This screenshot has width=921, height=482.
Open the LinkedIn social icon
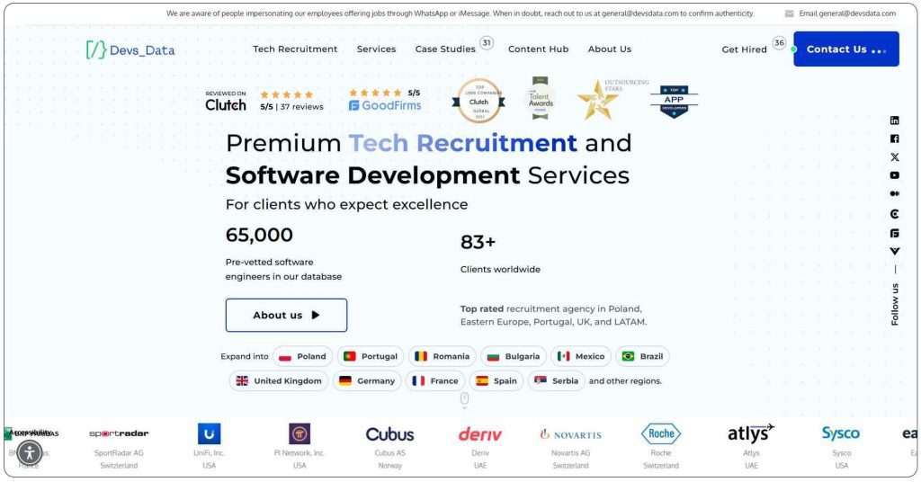[894, 120]
